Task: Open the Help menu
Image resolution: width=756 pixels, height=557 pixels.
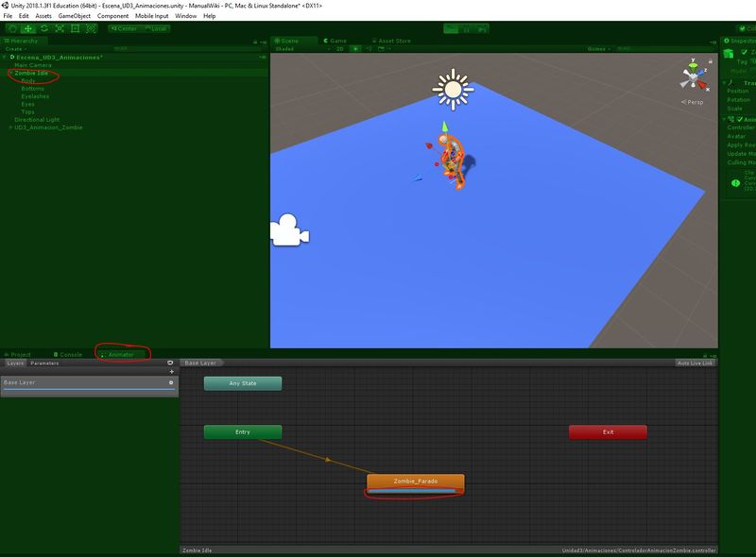Action: pyautogui.click(x=209, y=16)
